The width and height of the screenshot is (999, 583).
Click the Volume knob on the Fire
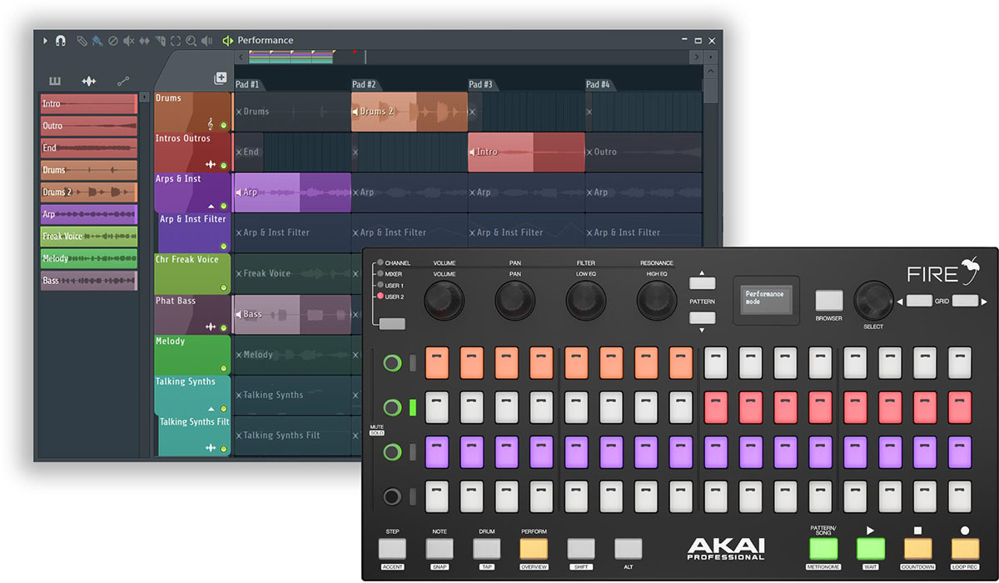pyautogui.click(x=444, y=301)
